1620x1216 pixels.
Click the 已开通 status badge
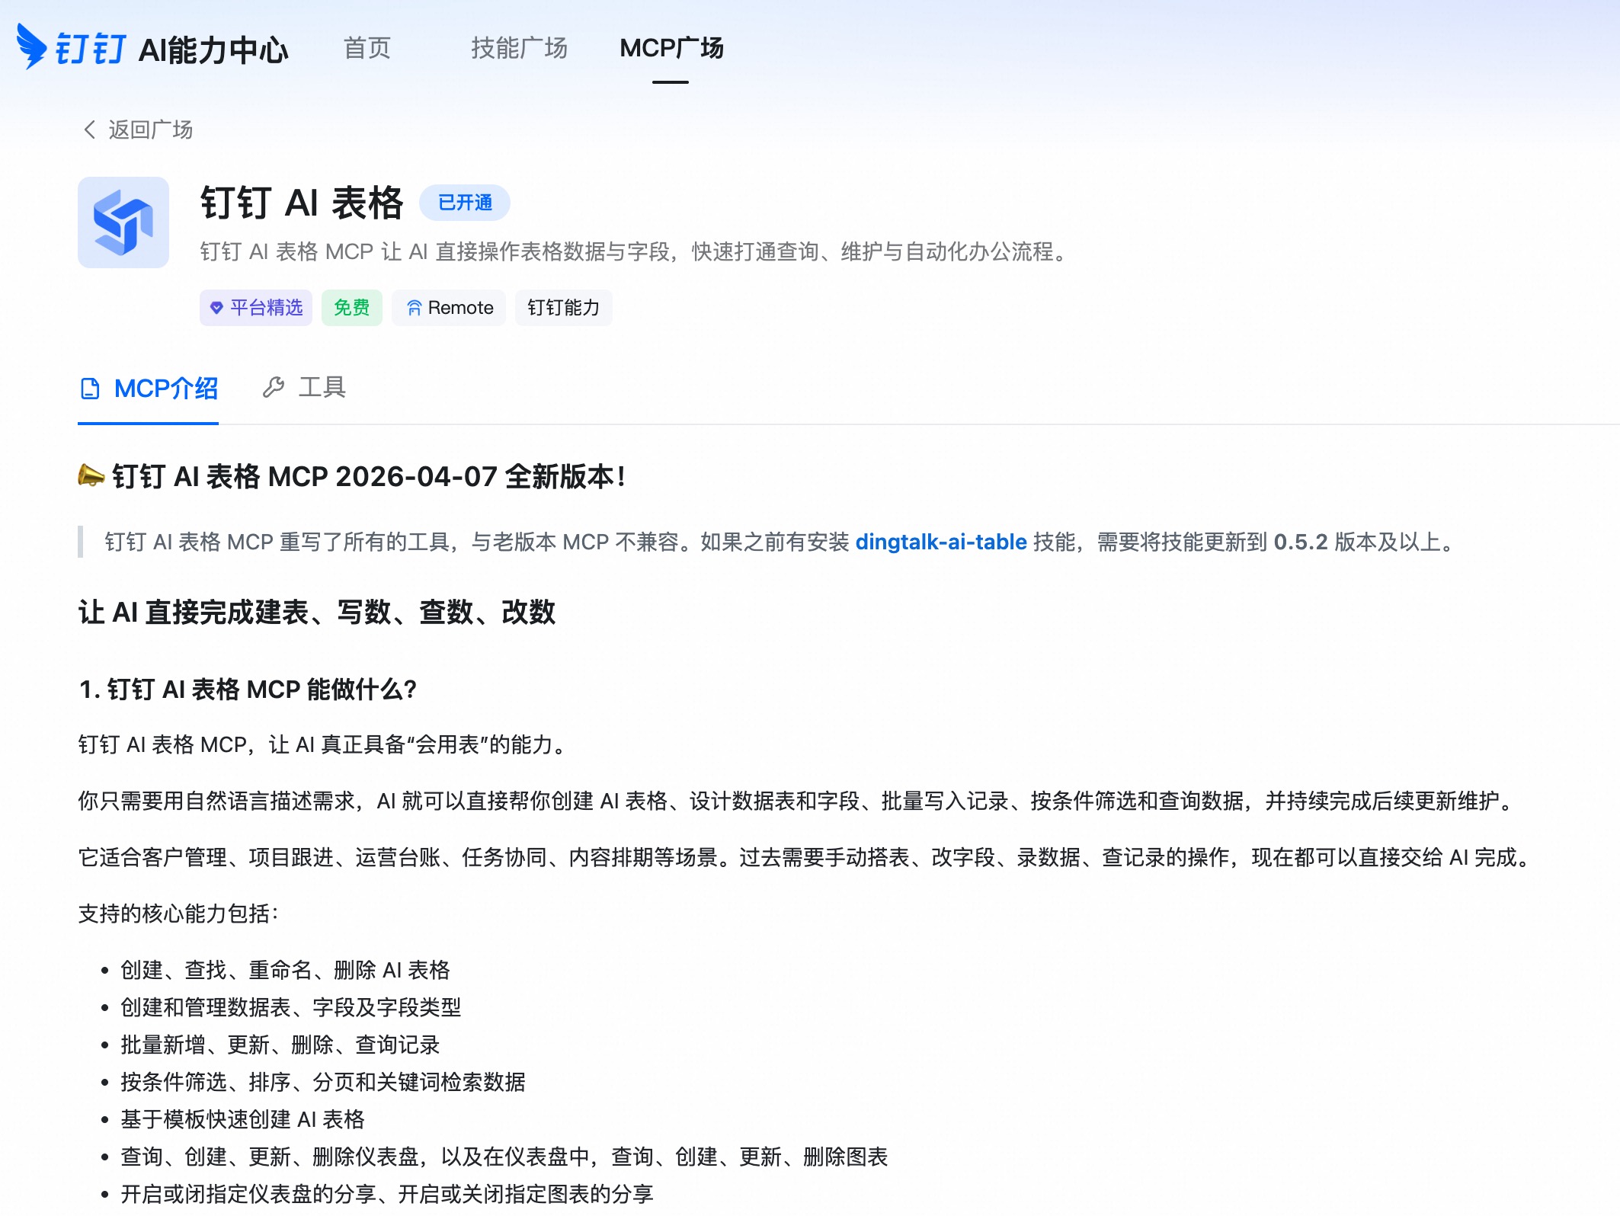tap(465, 203)
